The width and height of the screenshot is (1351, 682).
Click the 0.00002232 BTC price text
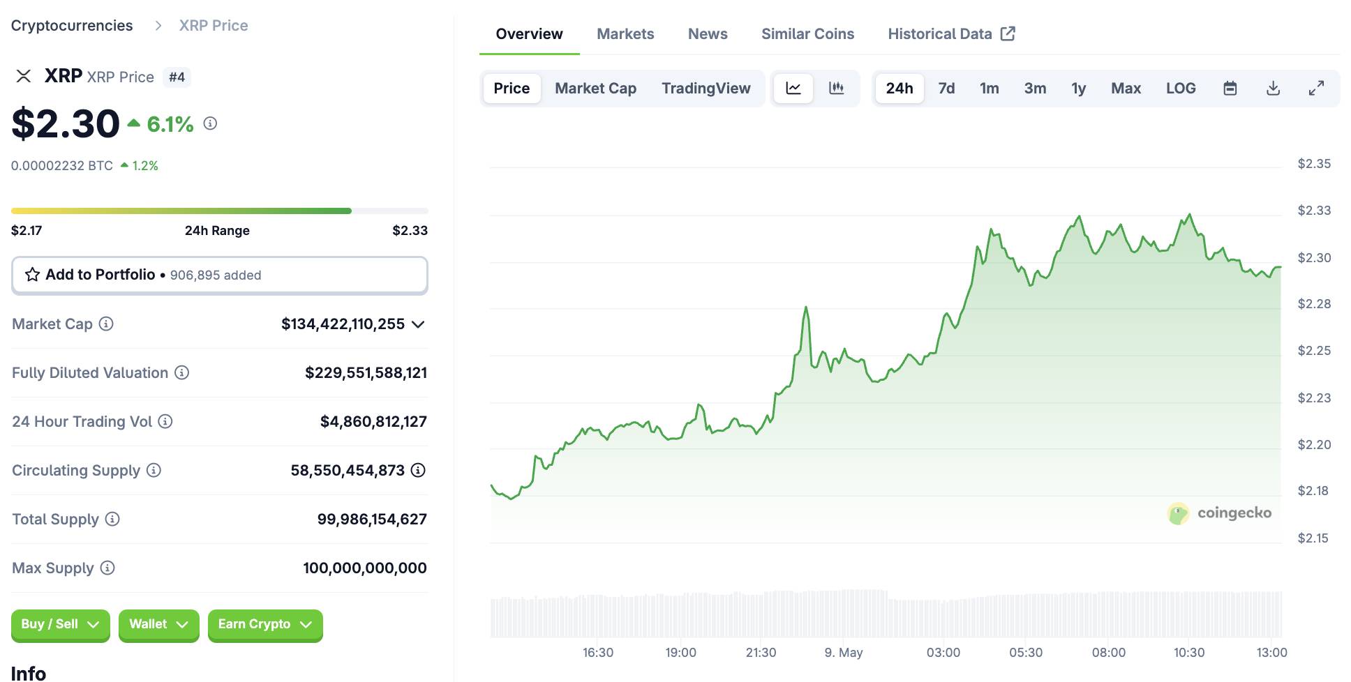click(x=62, y=166)
